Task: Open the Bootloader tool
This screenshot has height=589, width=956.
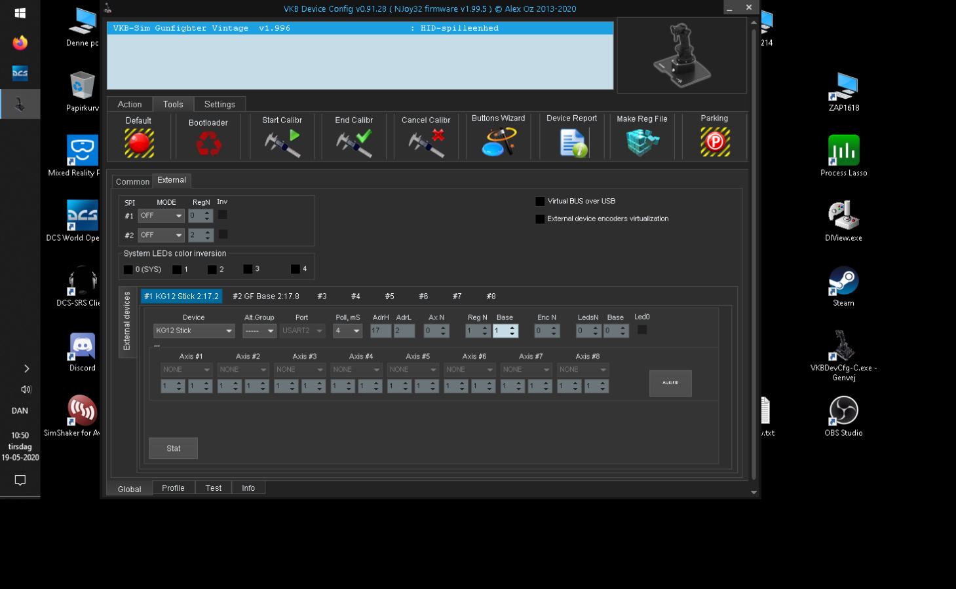Action: click(208, 143)
